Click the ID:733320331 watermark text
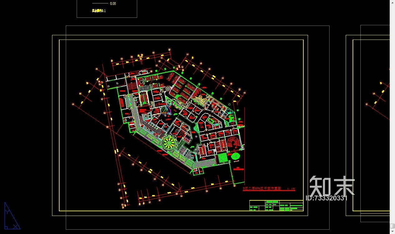The width and height of the screenshot is (395, 234). pyautogui.click(x=327, y=198)
